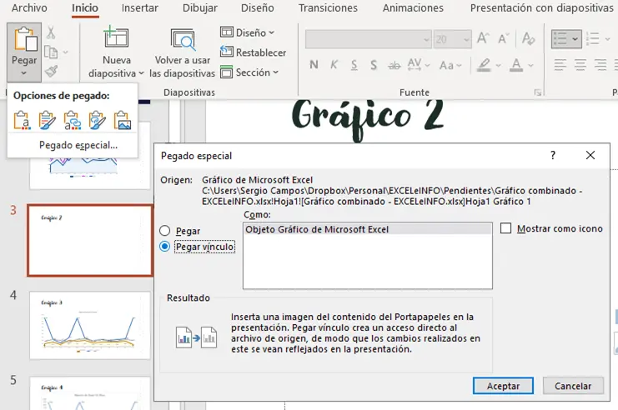The width and height of the screenshot is (618, 410).
Task: Select the Pegar radio button
Action: pyautogui.click(x=165, y=231)
